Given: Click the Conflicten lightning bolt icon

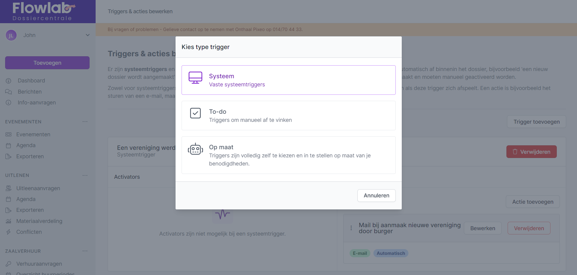Looking at the screenshot, I should [x=8, y=232].
